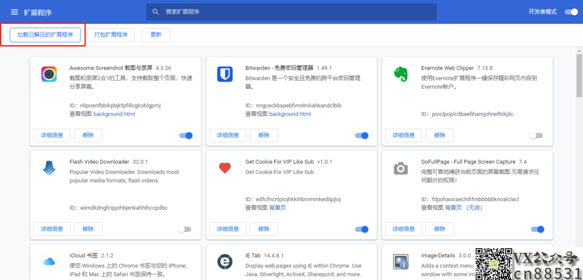Screen dimensions: 583x280
Task: Open Get Cookie background page link
Action: click(277, 208)
